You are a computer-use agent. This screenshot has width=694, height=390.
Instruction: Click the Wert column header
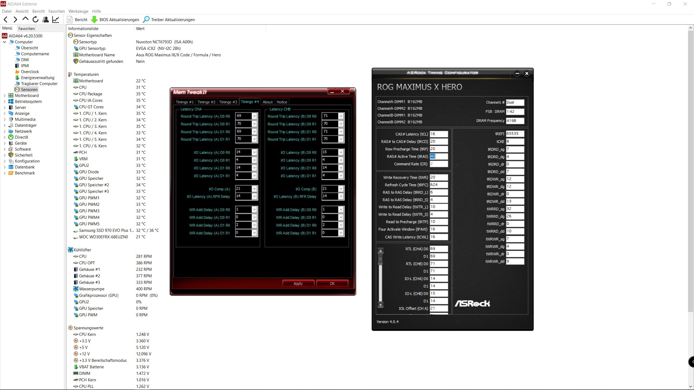(200, 29)
